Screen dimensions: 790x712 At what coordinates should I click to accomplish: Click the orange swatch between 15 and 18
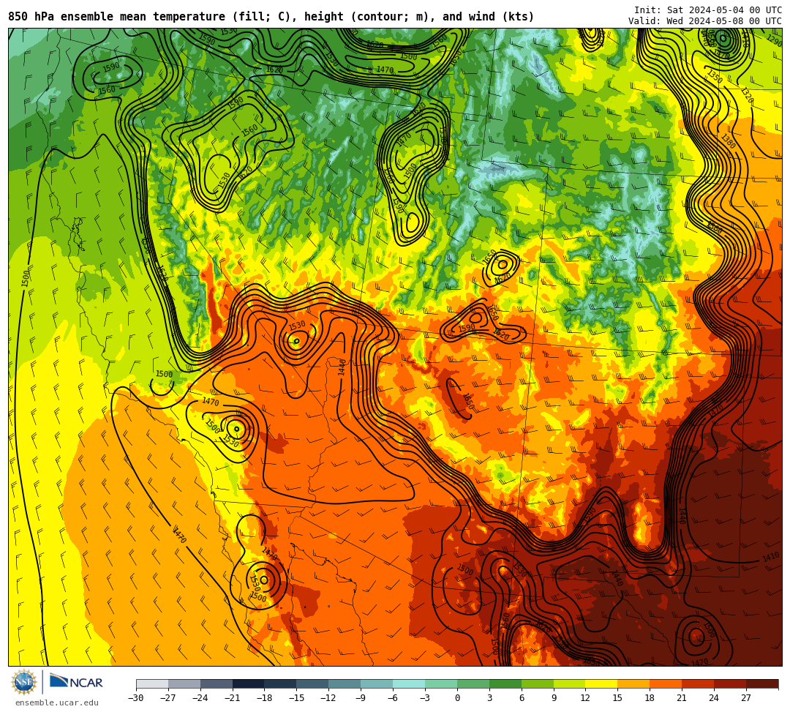tap(633, 683)
